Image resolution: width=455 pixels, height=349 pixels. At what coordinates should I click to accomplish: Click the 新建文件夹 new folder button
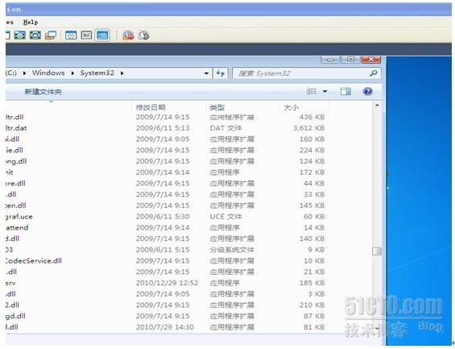click(x=43, y=92)
